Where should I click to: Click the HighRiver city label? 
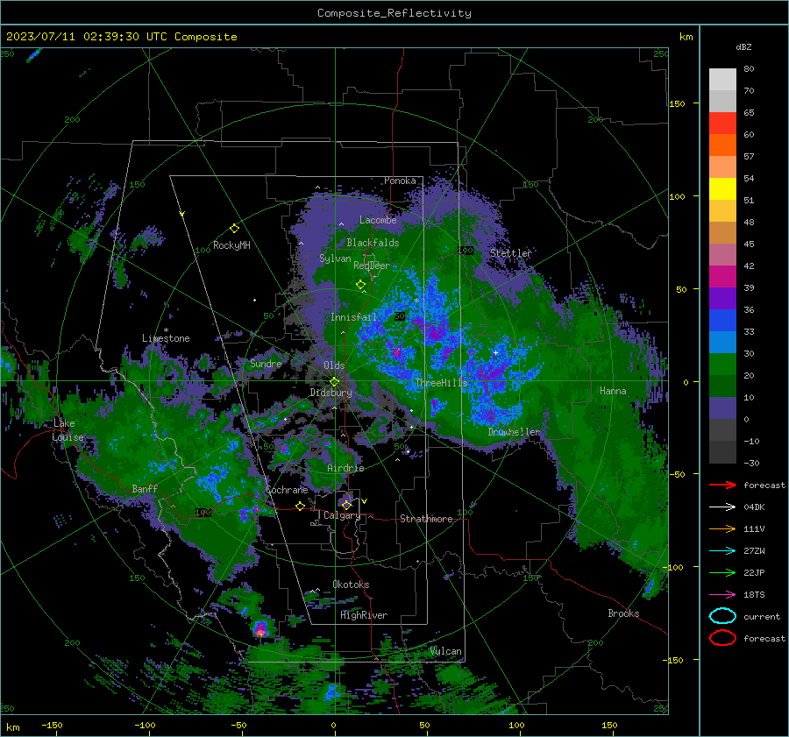364,615
